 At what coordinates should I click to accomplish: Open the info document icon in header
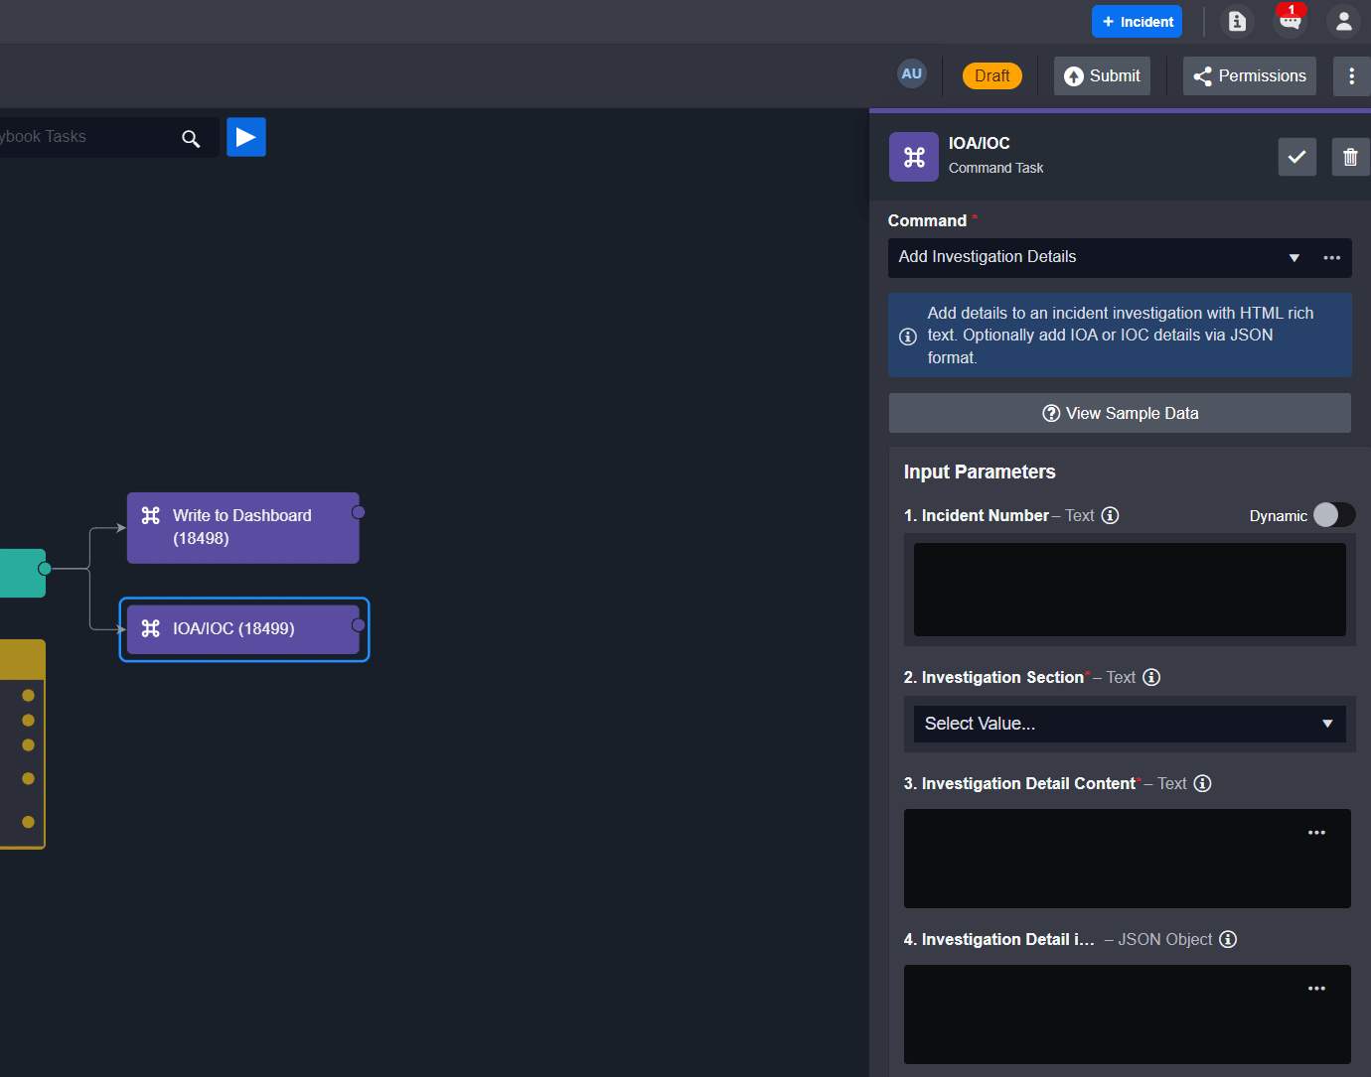pyautogui.click(x=1237, y=22)
